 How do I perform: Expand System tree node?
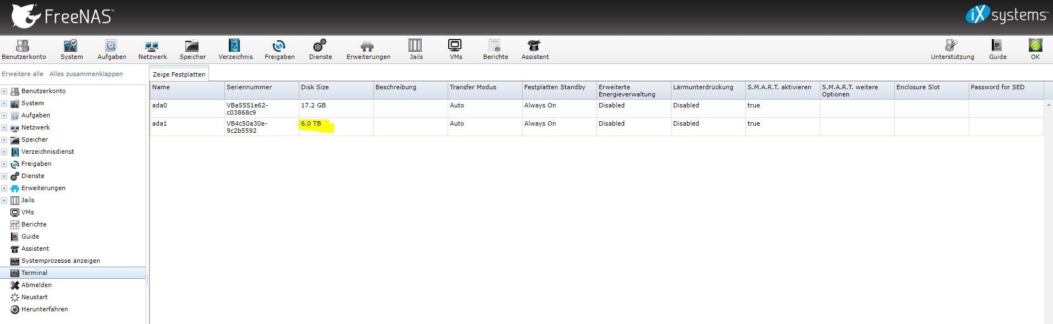[4, 103]
